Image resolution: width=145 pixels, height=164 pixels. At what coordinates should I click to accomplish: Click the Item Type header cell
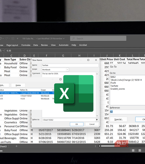point(11,59)
